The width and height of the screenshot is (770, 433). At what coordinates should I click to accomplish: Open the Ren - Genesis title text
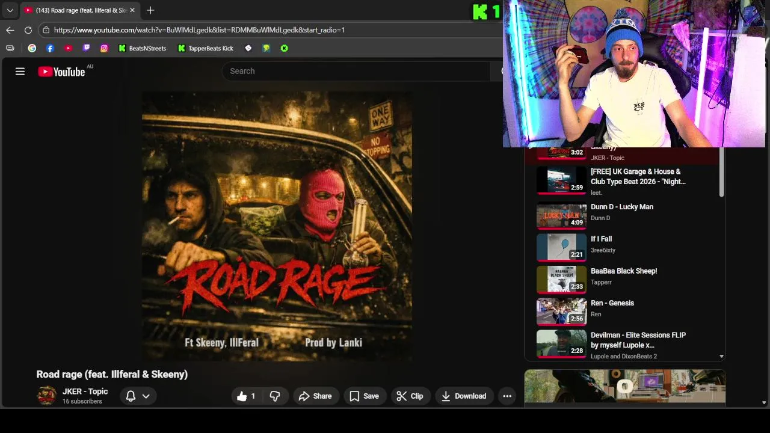[612, 303]
